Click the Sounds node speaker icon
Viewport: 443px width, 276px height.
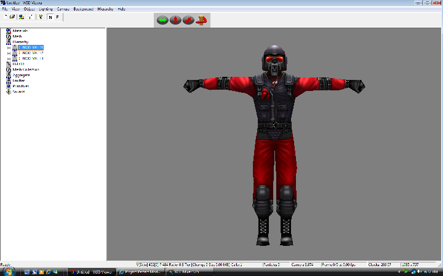coord(9,92)
